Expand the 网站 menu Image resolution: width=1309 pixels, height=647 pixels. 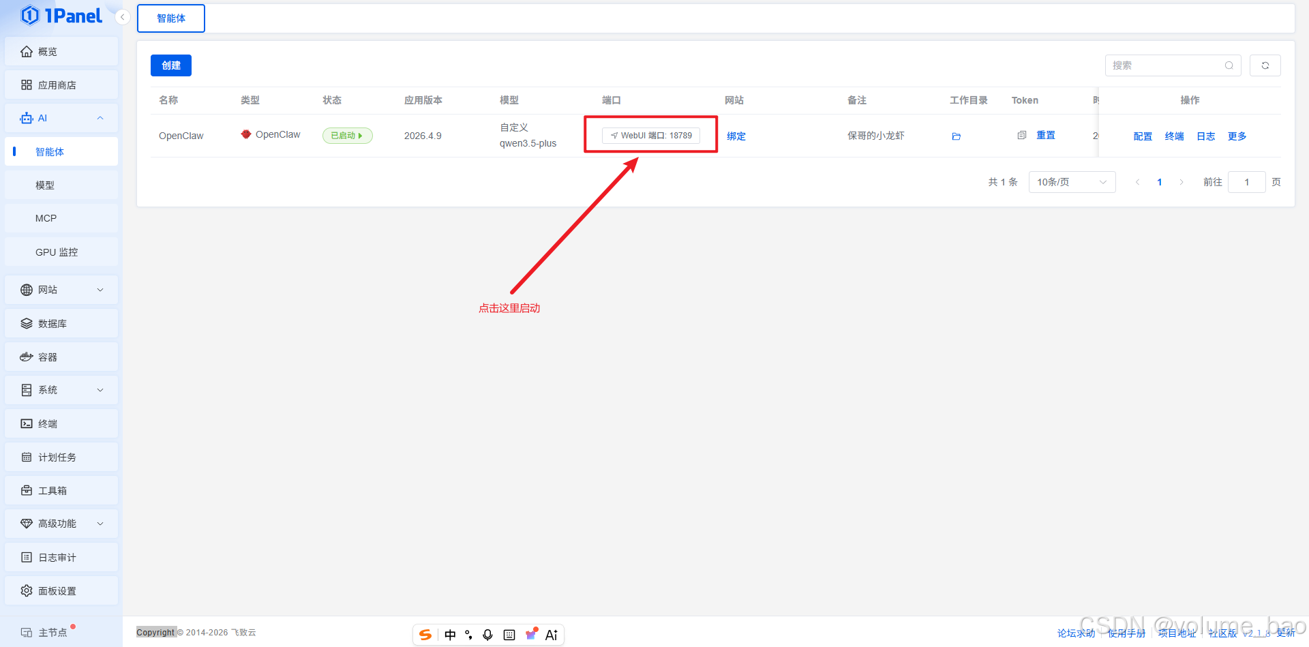[61, 290]
